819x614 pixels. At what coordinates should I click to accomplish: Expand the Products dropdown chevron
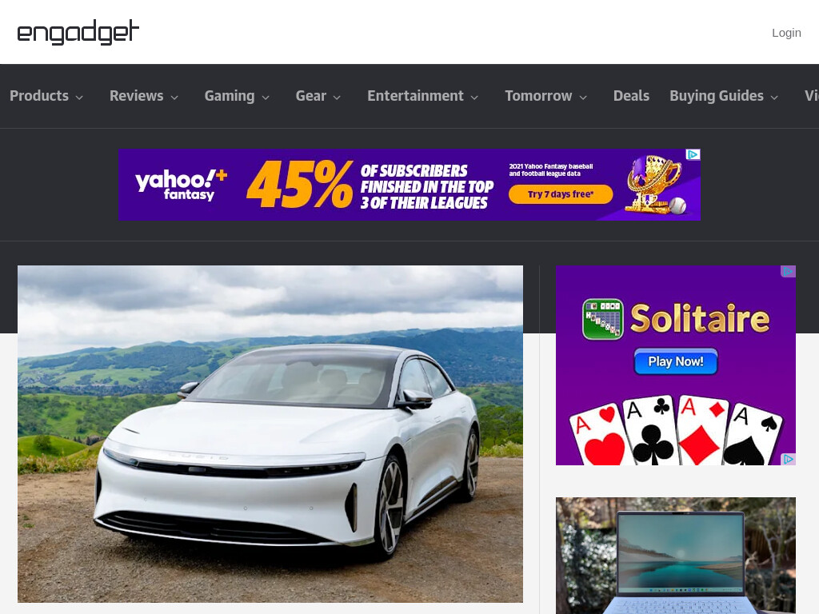[79, 97]
